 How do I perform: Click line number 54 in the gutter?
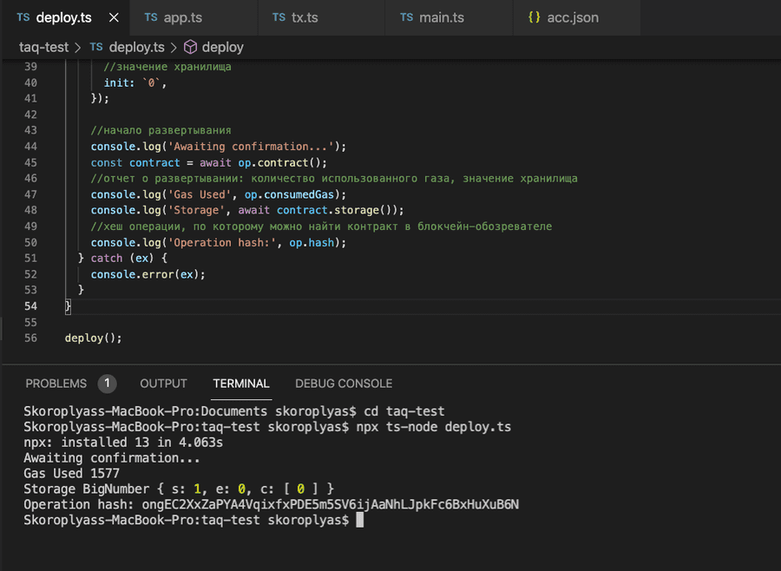31,306
